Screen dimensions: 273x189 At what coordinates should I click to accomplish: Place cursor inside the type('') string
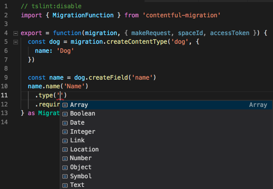pos(60,96)
